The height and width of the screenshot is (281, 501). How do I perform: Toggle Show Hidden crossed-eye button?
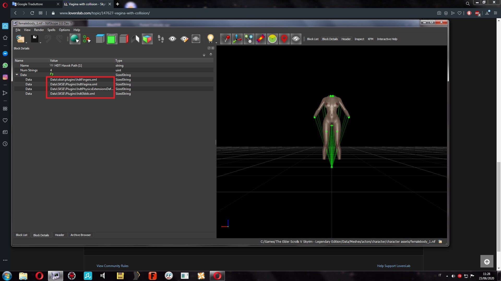coord(296,39)
